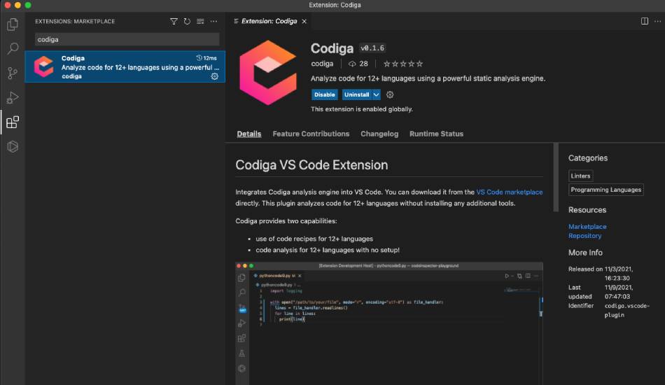This screenshot has width=665, height=385.
Task: Close the Extension: Codiga tab
Action: click(304, 21)
